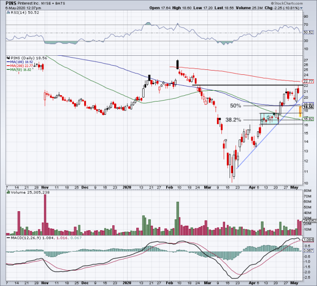Click the 253052 volume axis tag
The image size is (317, 286).
coord(309,221)
